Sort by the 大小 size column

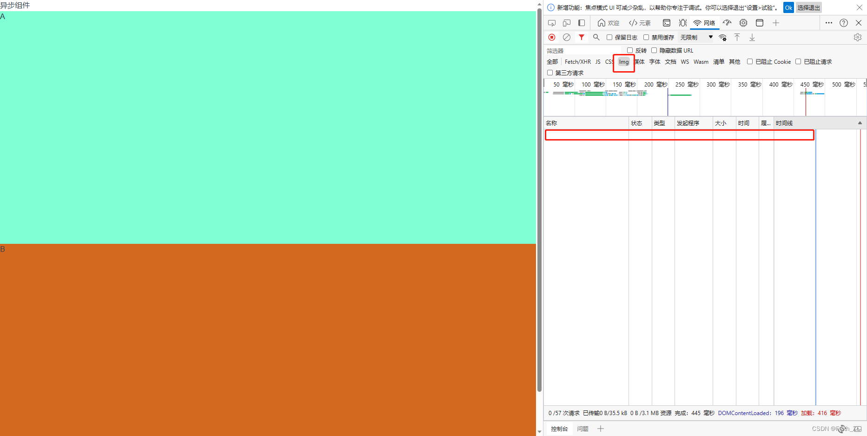click(724, 123)
